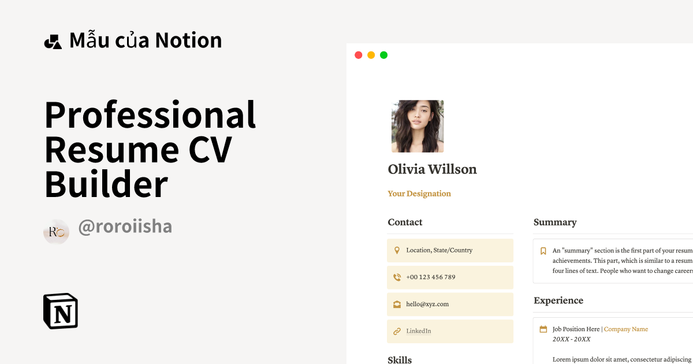Image resolution: width=693 pixels, height=364 pixels.
Task: Click the calendar icon next to Job Position
Action: 543,328
